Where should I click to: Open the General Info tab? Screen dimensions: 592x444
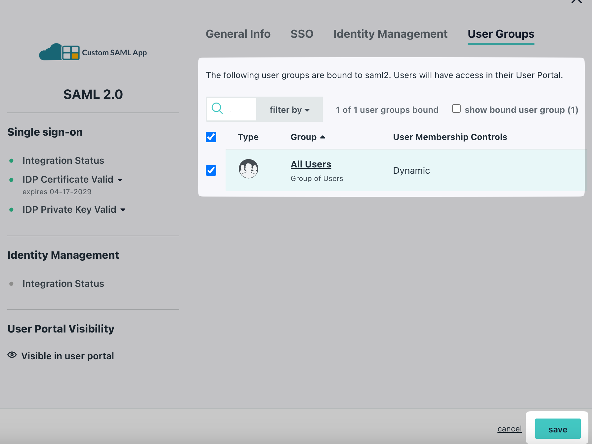click(238, 34)
